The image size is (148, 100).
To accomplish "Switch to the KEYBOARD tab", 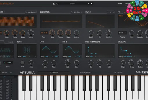I will click(54, 72).
